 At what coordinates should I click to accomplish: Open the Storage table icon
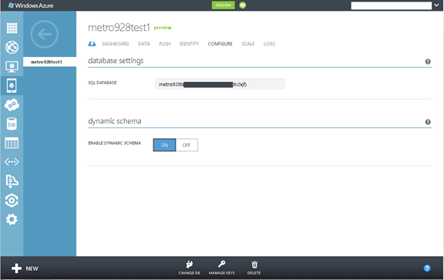(12, 143)
